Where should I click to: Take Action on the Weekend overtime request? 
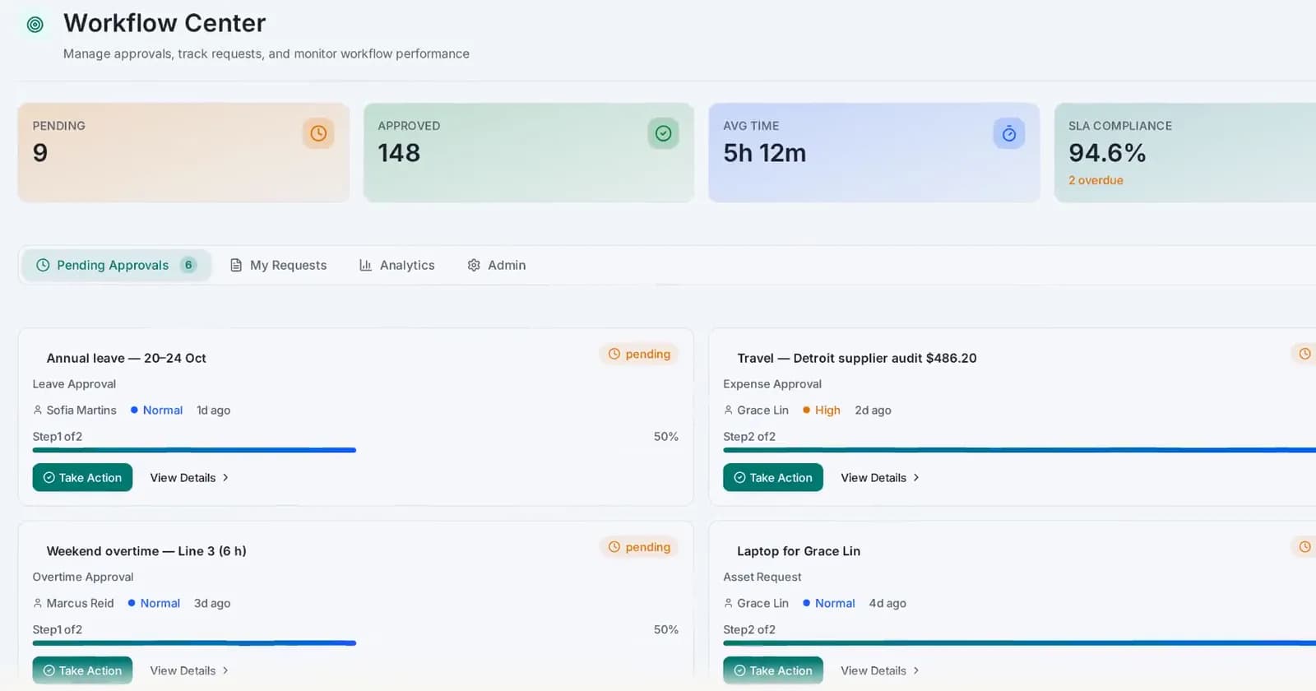82,670
